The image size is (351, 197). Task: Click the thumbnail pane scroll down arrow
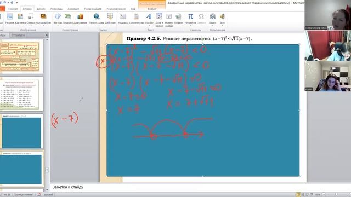pos(47,190)
